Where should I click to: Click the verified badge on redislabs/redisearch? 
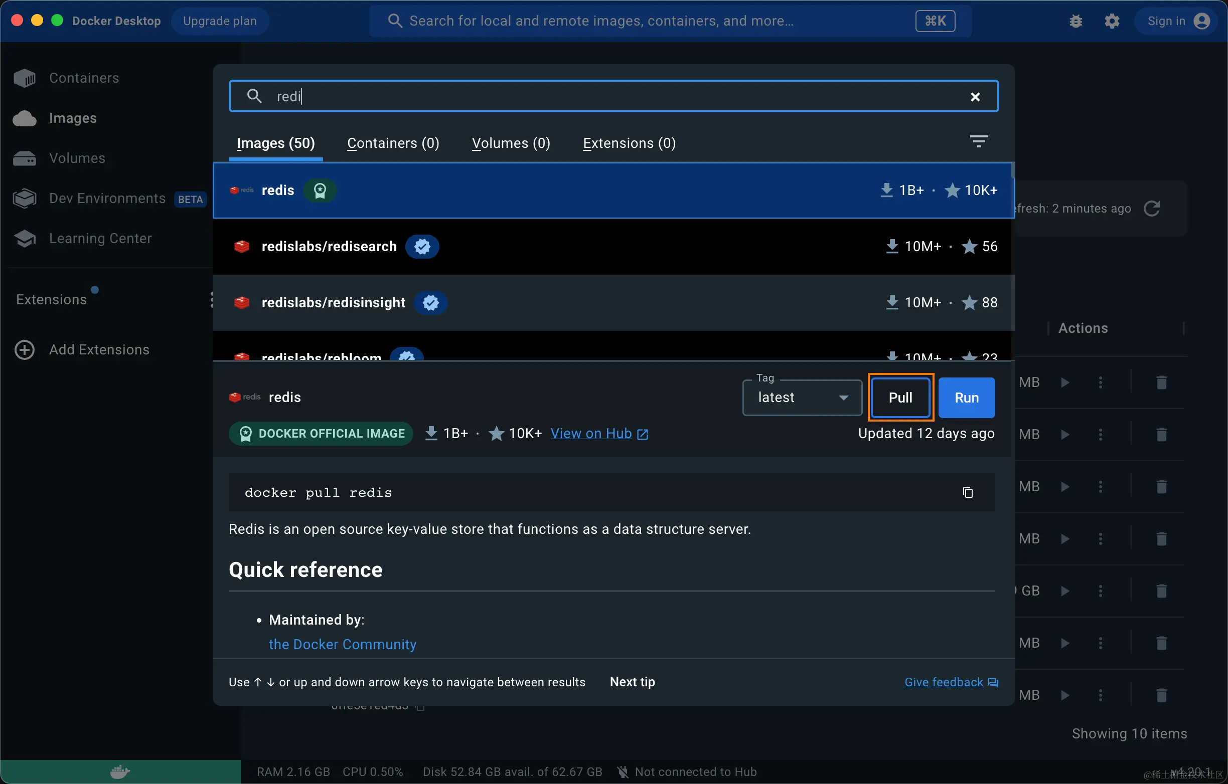pyautogui.click(x=422, y=247)
